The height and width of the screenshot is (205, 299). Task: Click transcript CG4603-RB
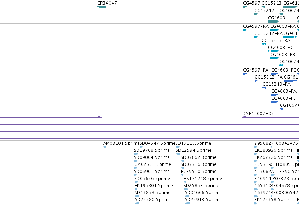click(275, 58)
